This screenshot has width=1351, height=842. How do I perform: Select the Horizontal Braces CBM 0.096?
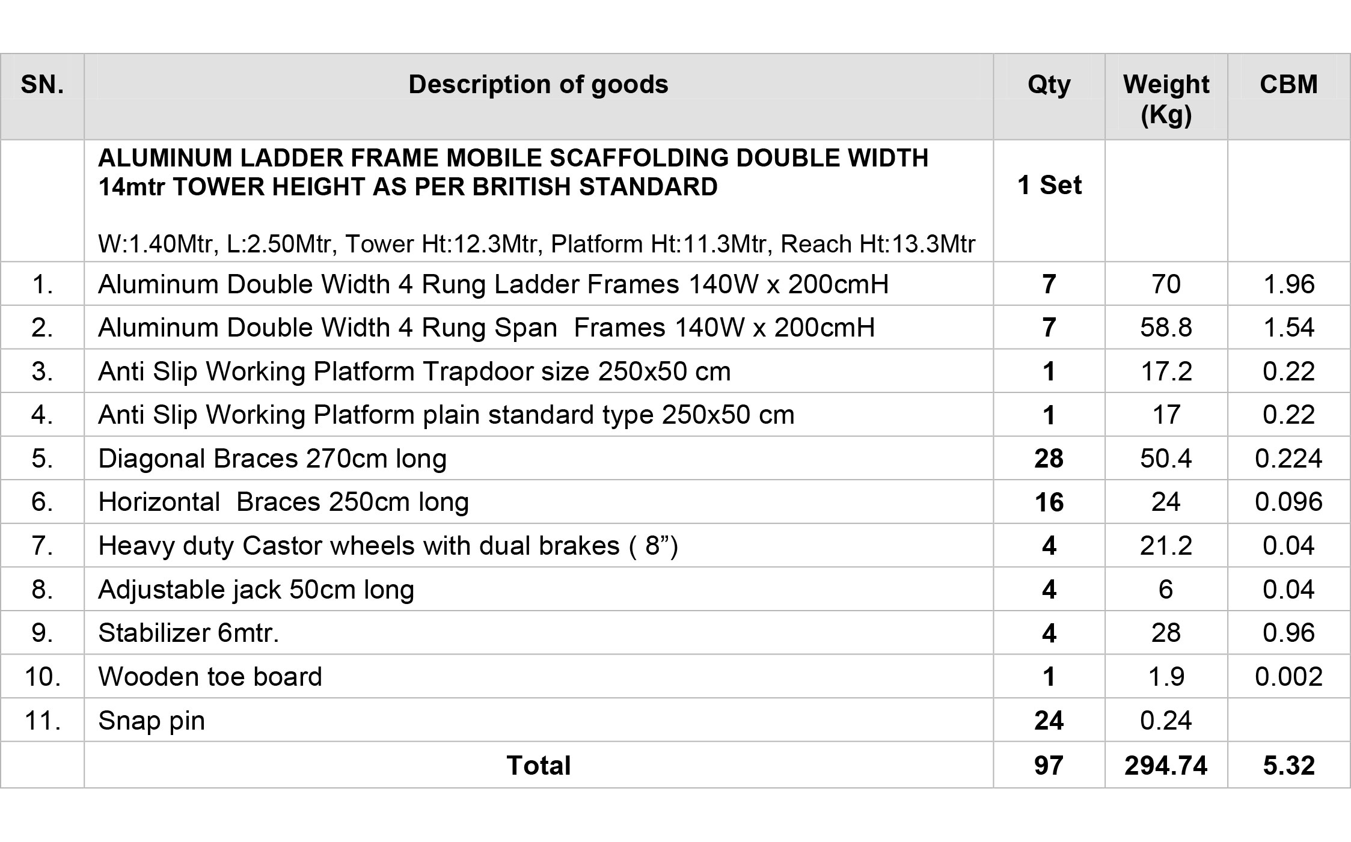tap(1288, 502)
